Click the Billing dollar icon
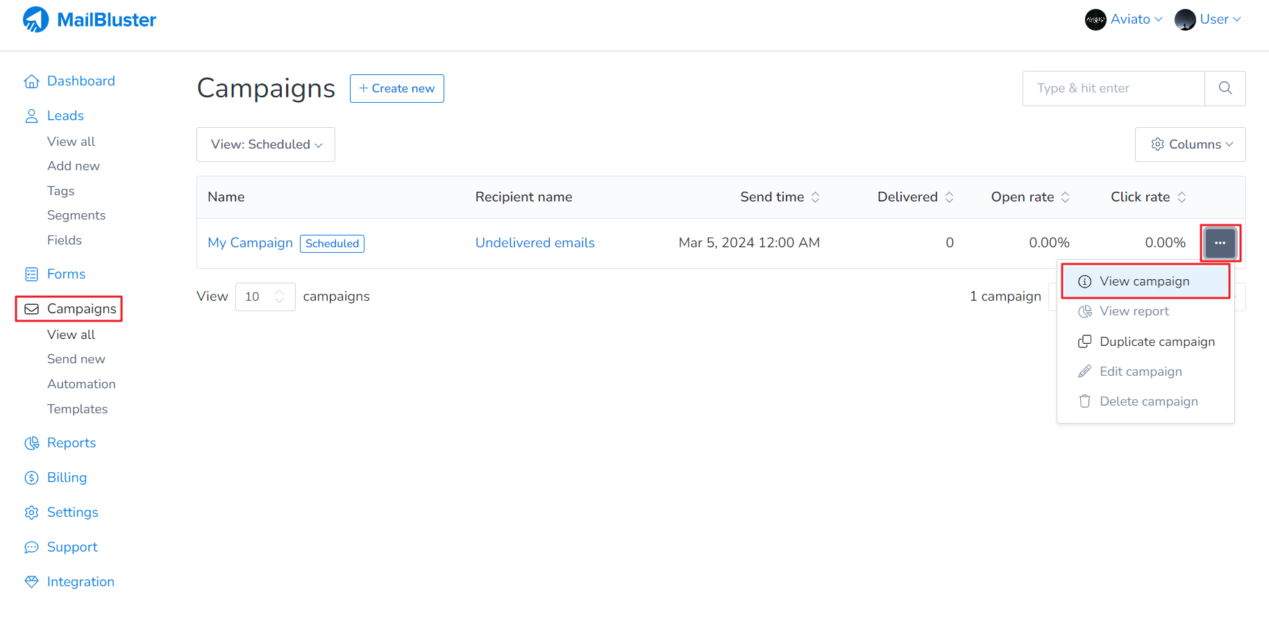 click(31, 478)
